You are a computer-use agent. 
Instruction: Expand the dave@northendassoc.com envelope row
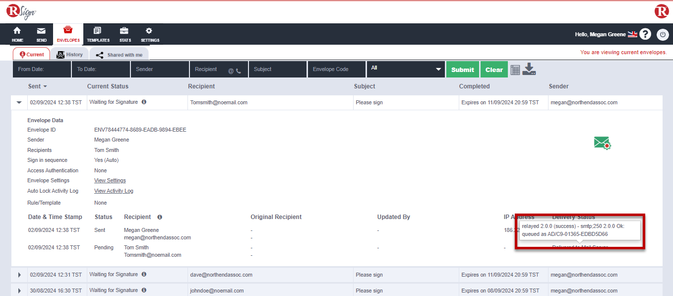pos(19,275)
